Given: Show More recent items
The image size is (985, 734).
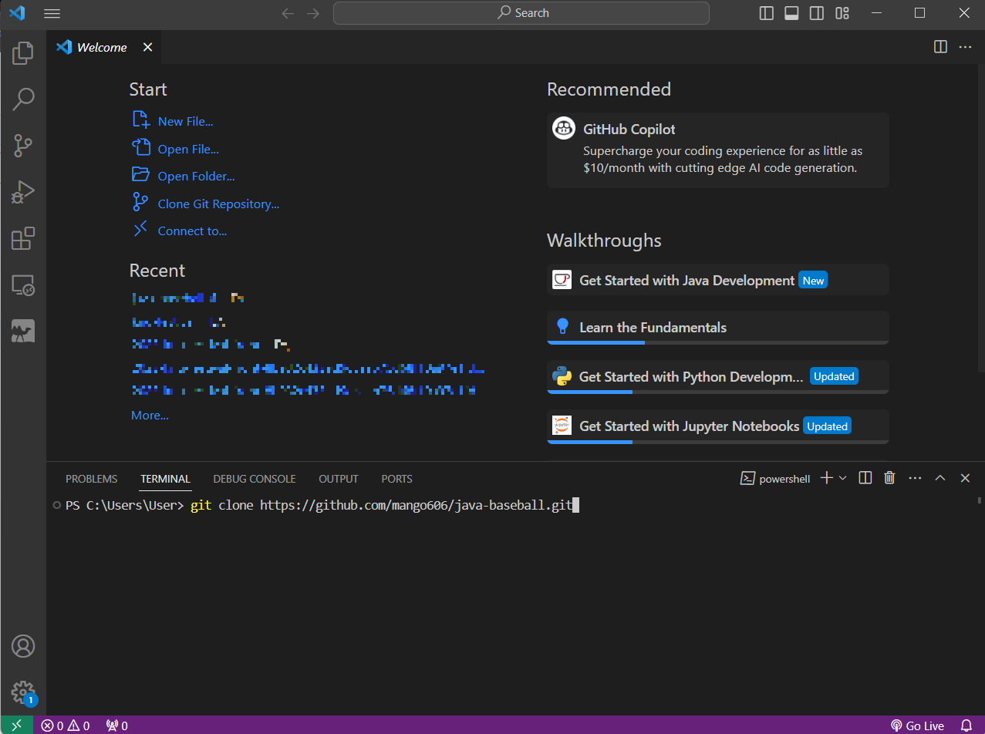Looking at the screenshot, I should click(150, 415).
